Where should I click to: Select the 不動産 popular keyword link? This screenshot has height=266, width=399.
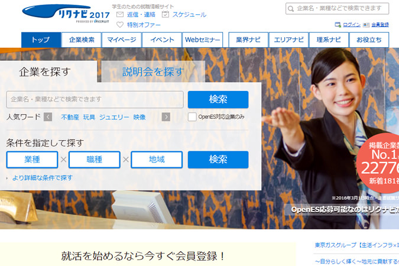pos(70,117)
